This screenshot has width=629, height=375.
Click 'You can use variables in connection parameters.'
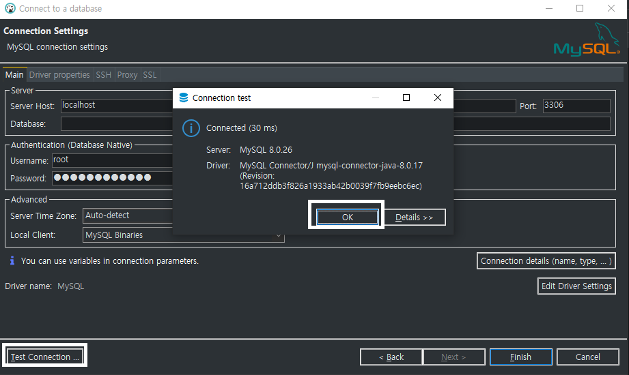pyautogui.click(x=109, y=261)
